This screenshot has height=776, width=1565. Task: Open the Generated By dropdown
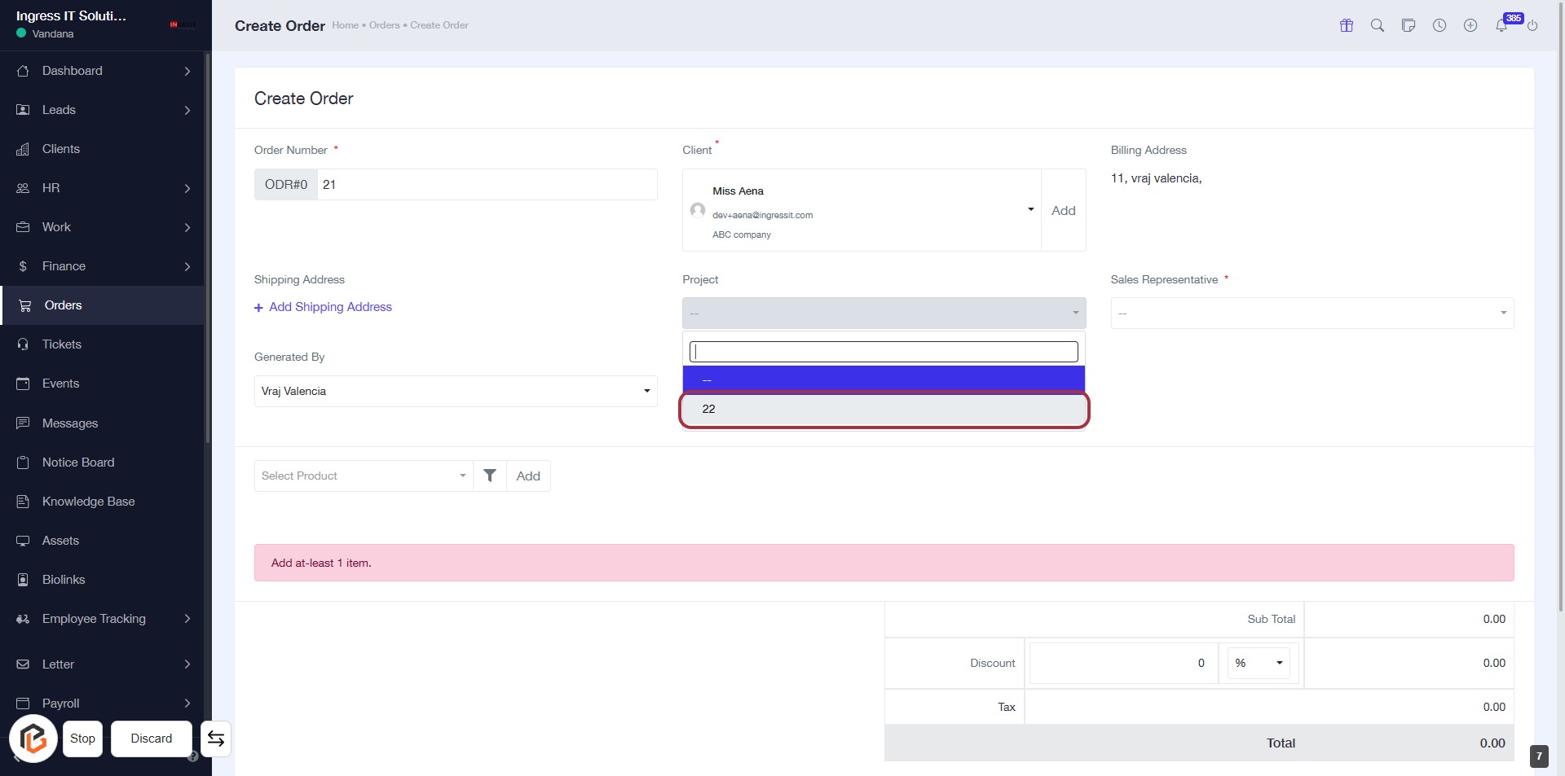456,391
